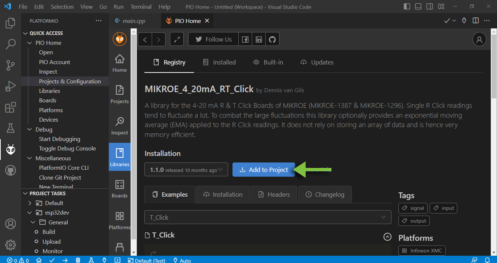Screen dimensions: 497x263
Task: Collapse the Debug tree node
Action: click(x=30, y=130)
